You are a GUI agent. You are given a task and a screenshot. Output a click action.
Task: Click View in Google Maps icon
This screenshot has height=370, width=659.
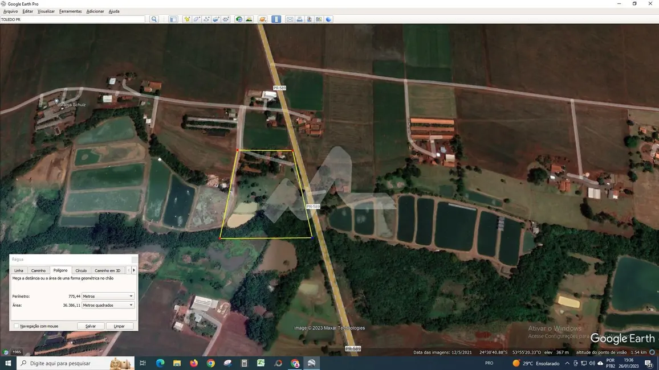pos(319,19)
